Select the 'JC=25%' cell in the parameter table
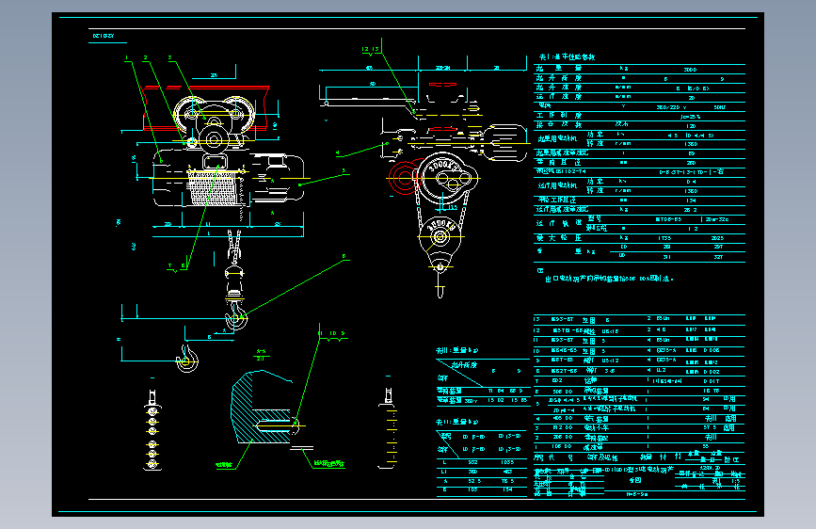The width and height of the screenshot is (816, 529). tap(690, 117)
